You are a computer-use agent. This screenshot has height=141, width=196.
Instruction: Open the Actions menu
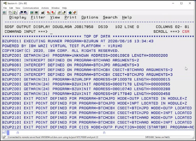(x=45, y=8)
